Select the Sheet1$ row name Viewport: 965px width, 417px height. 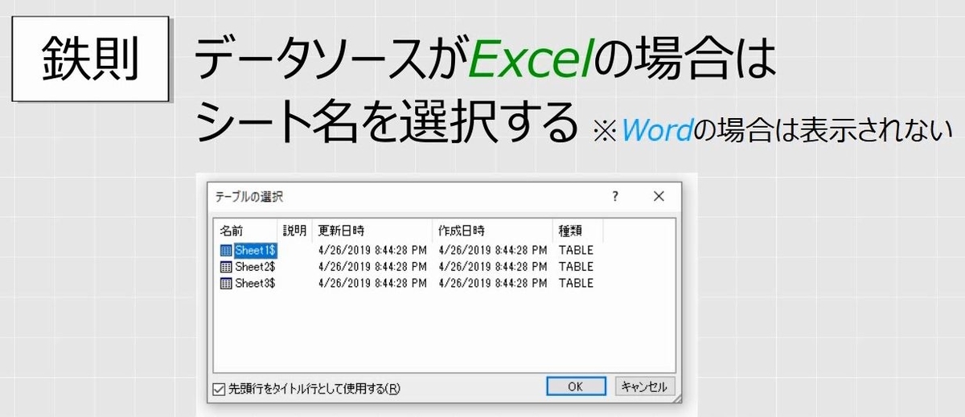pyautogui.click(x=256, y=250)
